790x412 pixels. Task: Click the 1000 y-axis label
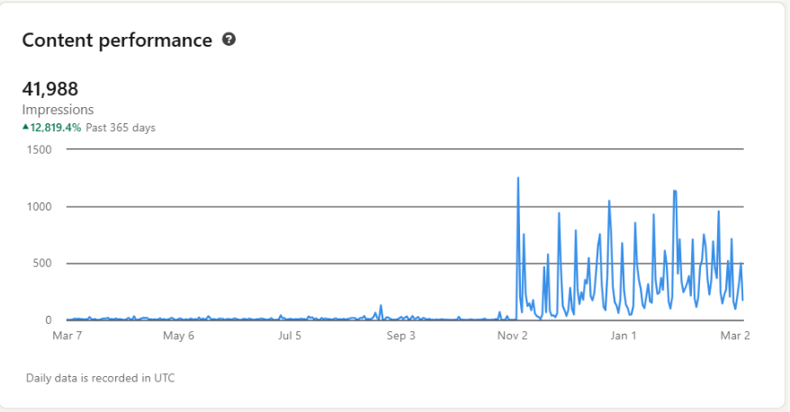(38, 207)
